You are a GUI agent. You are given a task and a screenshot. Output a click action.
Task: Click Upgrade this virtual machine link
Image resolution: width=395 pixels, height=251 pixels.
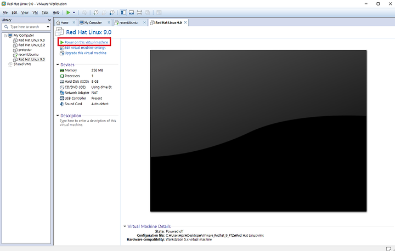[86, 53]
